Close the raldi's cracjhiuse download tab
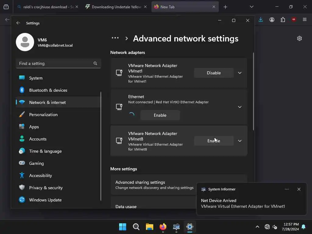 (77, 7)
